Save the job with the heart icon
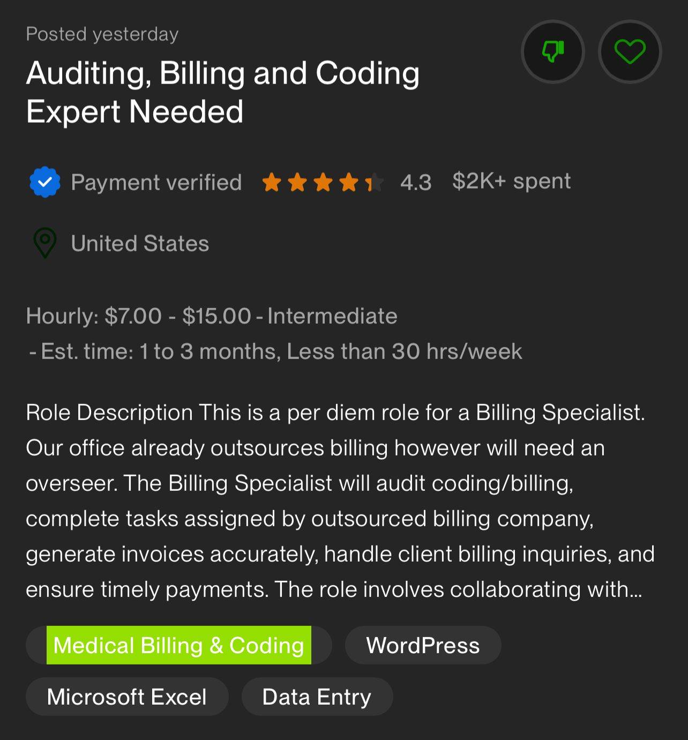This screenshot has width=688, height=740. point(630,52)
